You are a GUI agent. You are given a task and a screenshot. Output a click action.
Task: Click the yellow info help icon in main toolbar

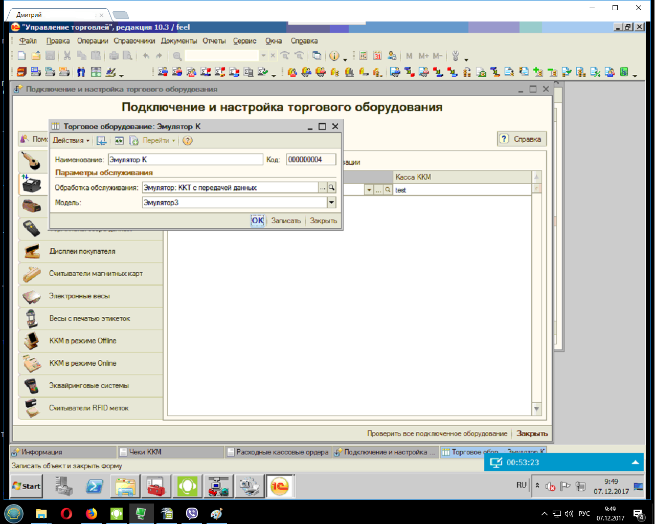(x=334, y=56)
